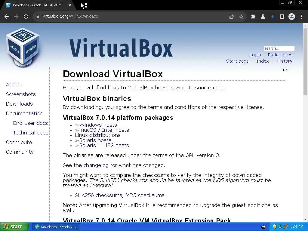Open the History link

285,61
